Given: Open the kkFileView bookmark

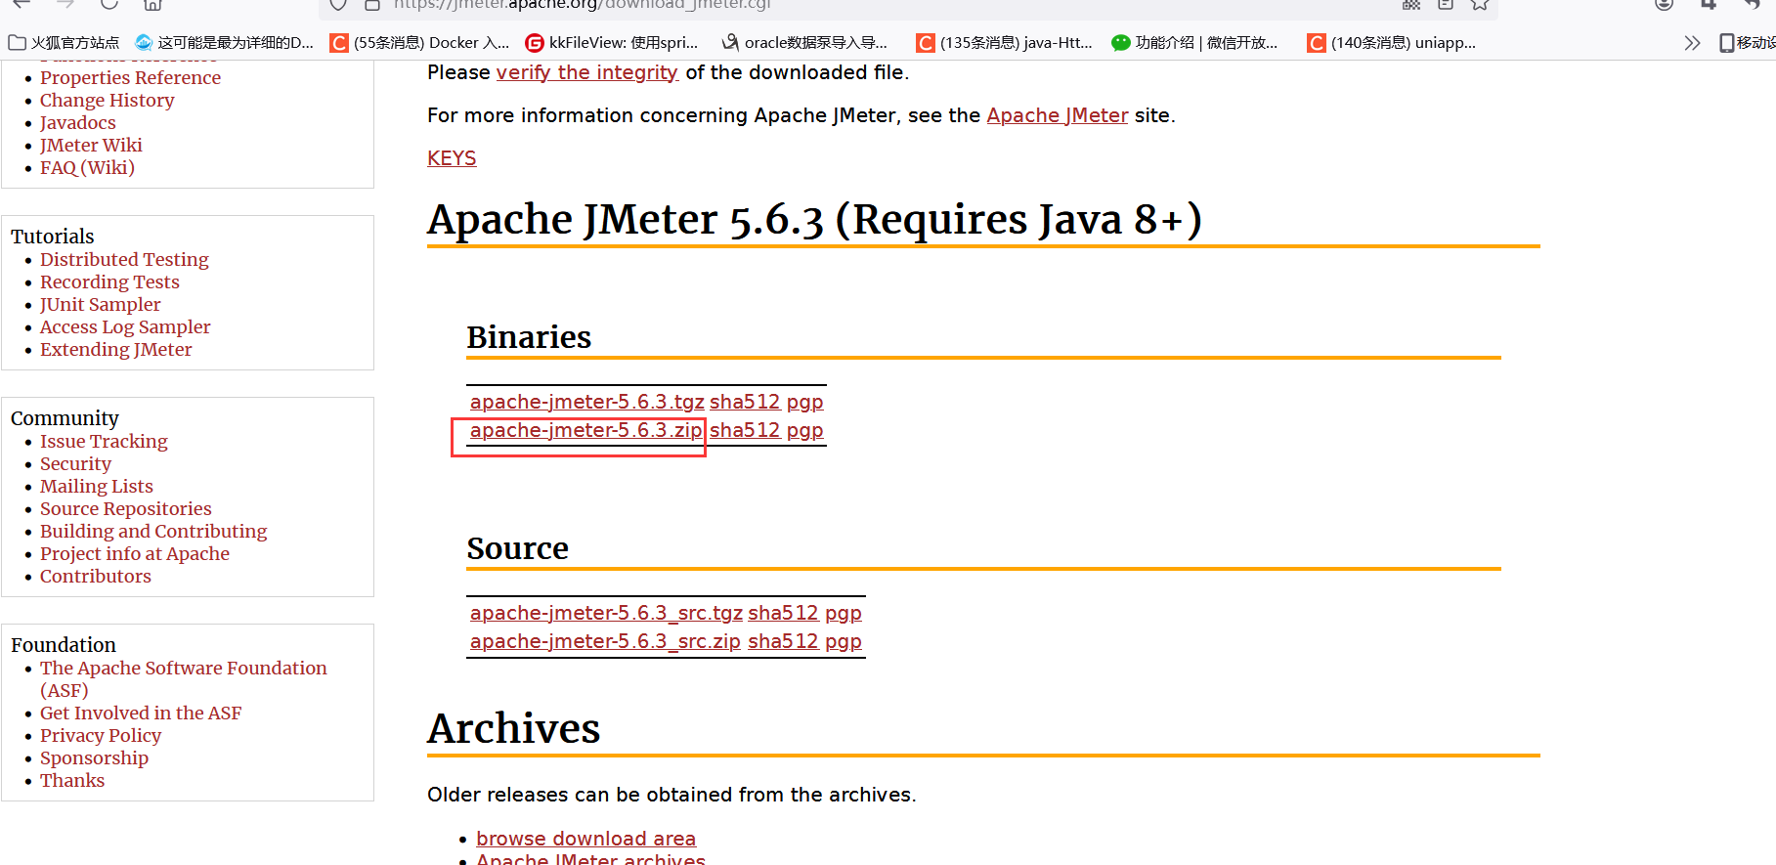Looking at the screenshot, I should coord(612,42).
